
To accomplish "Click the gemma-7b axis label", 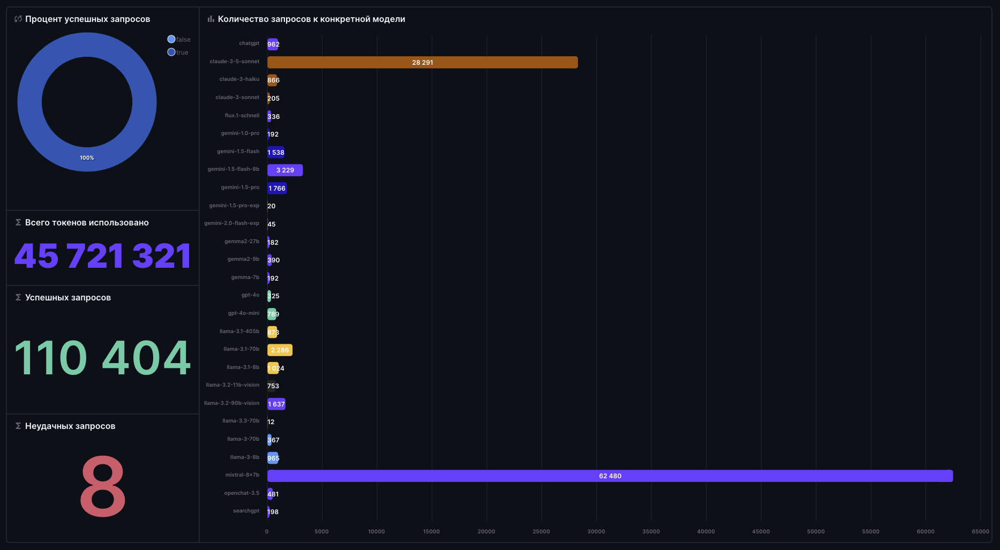I will [x=245, y=277].
